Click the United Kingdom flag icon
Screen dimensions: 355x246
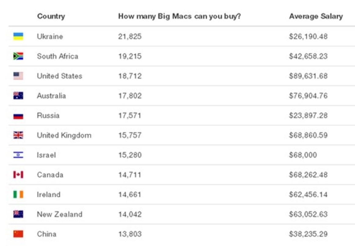(18, 135)
